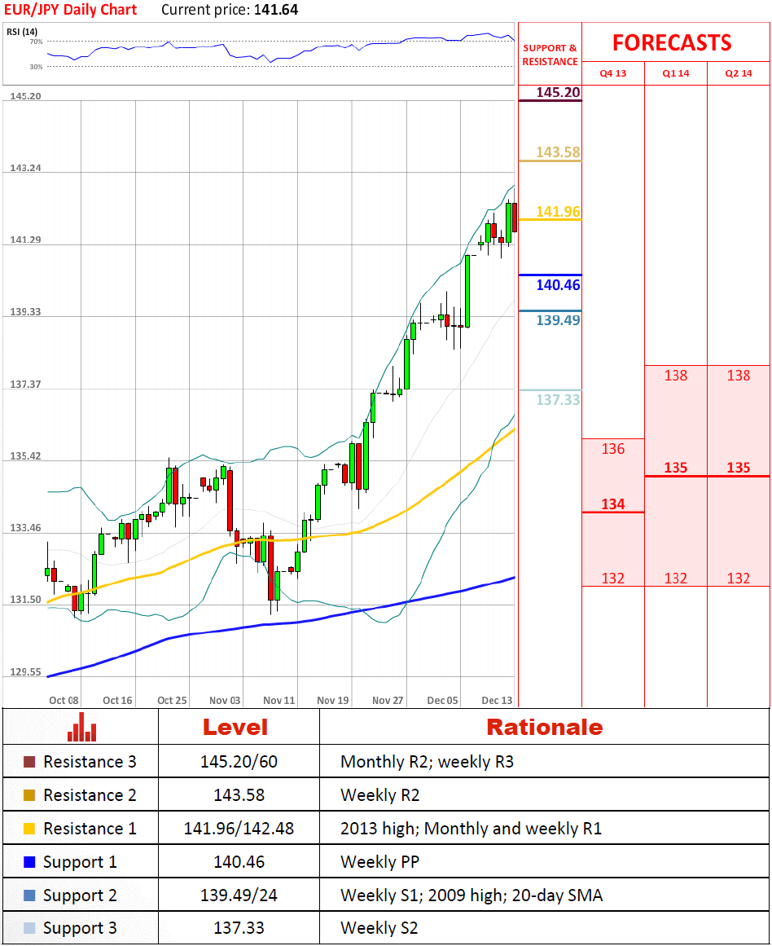
Task: Click the Support 2 steel-blue color swatch
Action: [x=29, y=895]
